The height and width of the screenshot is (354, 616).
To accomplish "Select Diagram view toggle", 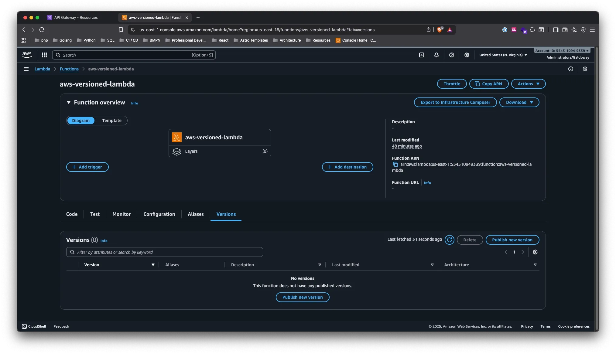I will (81, 121).
